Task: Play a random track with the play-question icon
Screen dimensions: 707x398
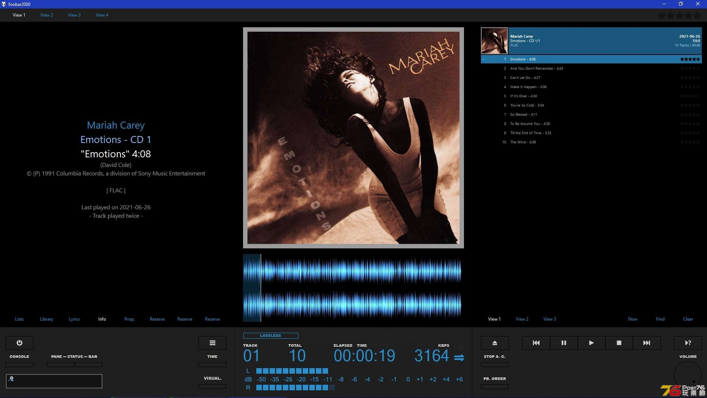Action: pos(688,343)
